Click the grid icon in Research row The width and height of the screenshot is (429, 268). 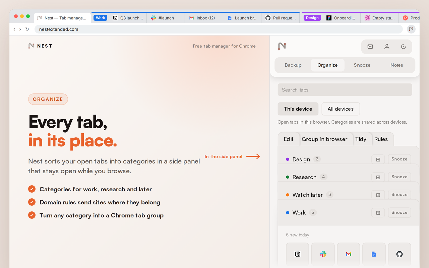pyautogui.click(x=378, y=177)
